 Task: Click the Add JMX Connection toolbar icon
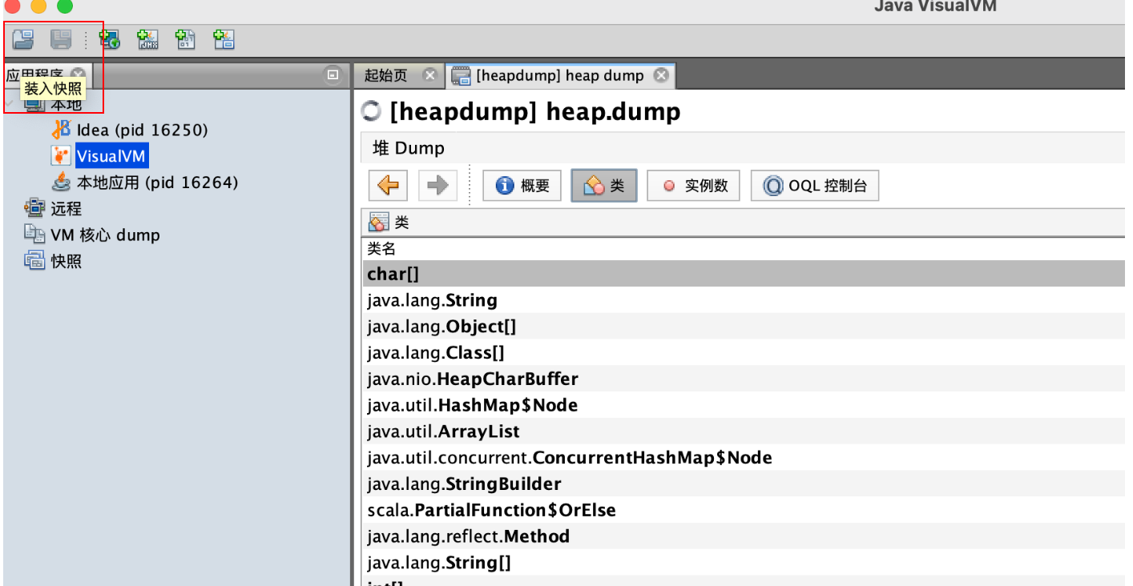click(x=147, y=39)
